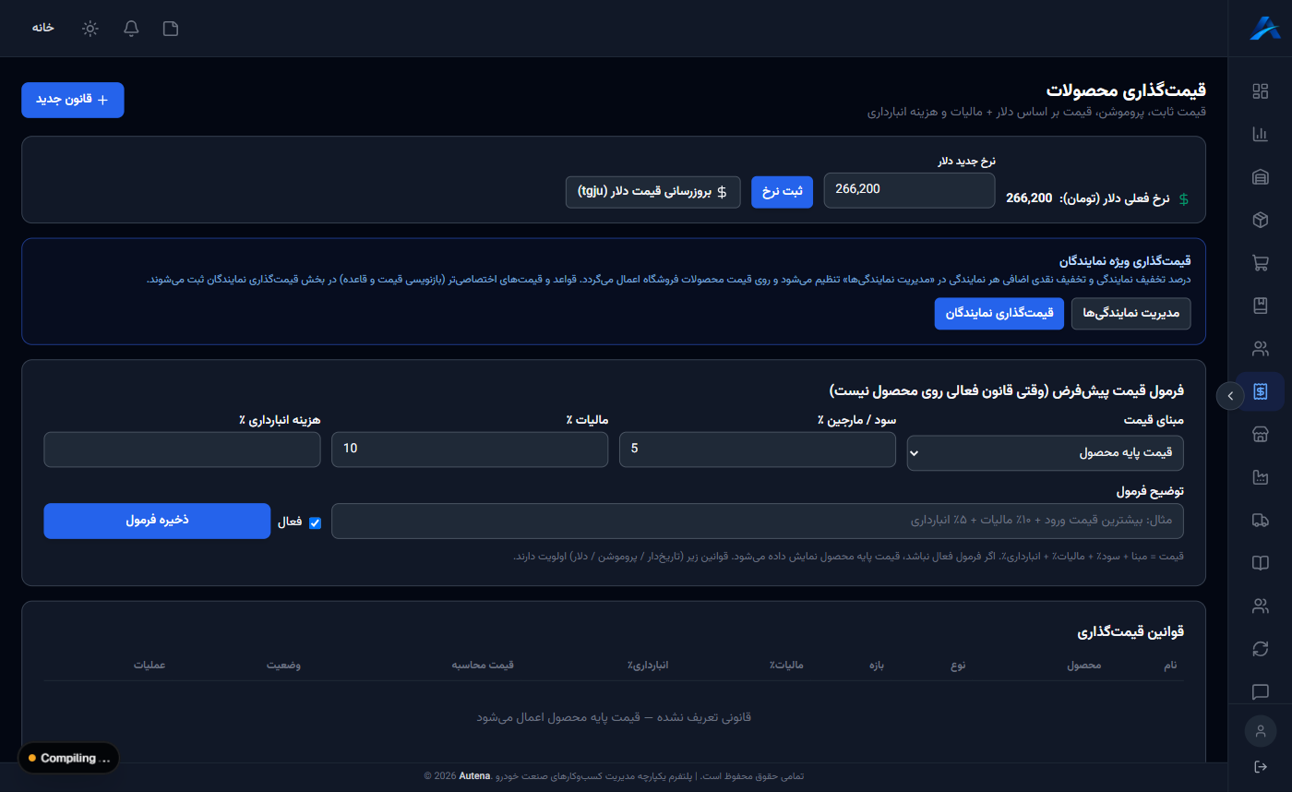
Task: Open the shopping cart icon in sidebar
Action: 1260,263
